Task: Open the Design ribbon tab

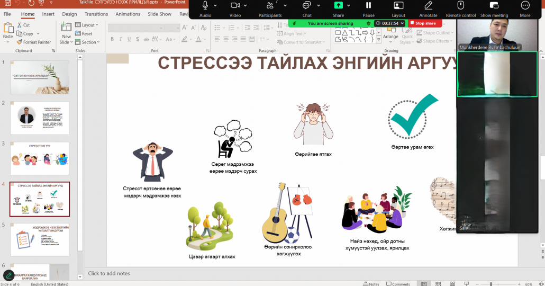Action: pos(69,14)
